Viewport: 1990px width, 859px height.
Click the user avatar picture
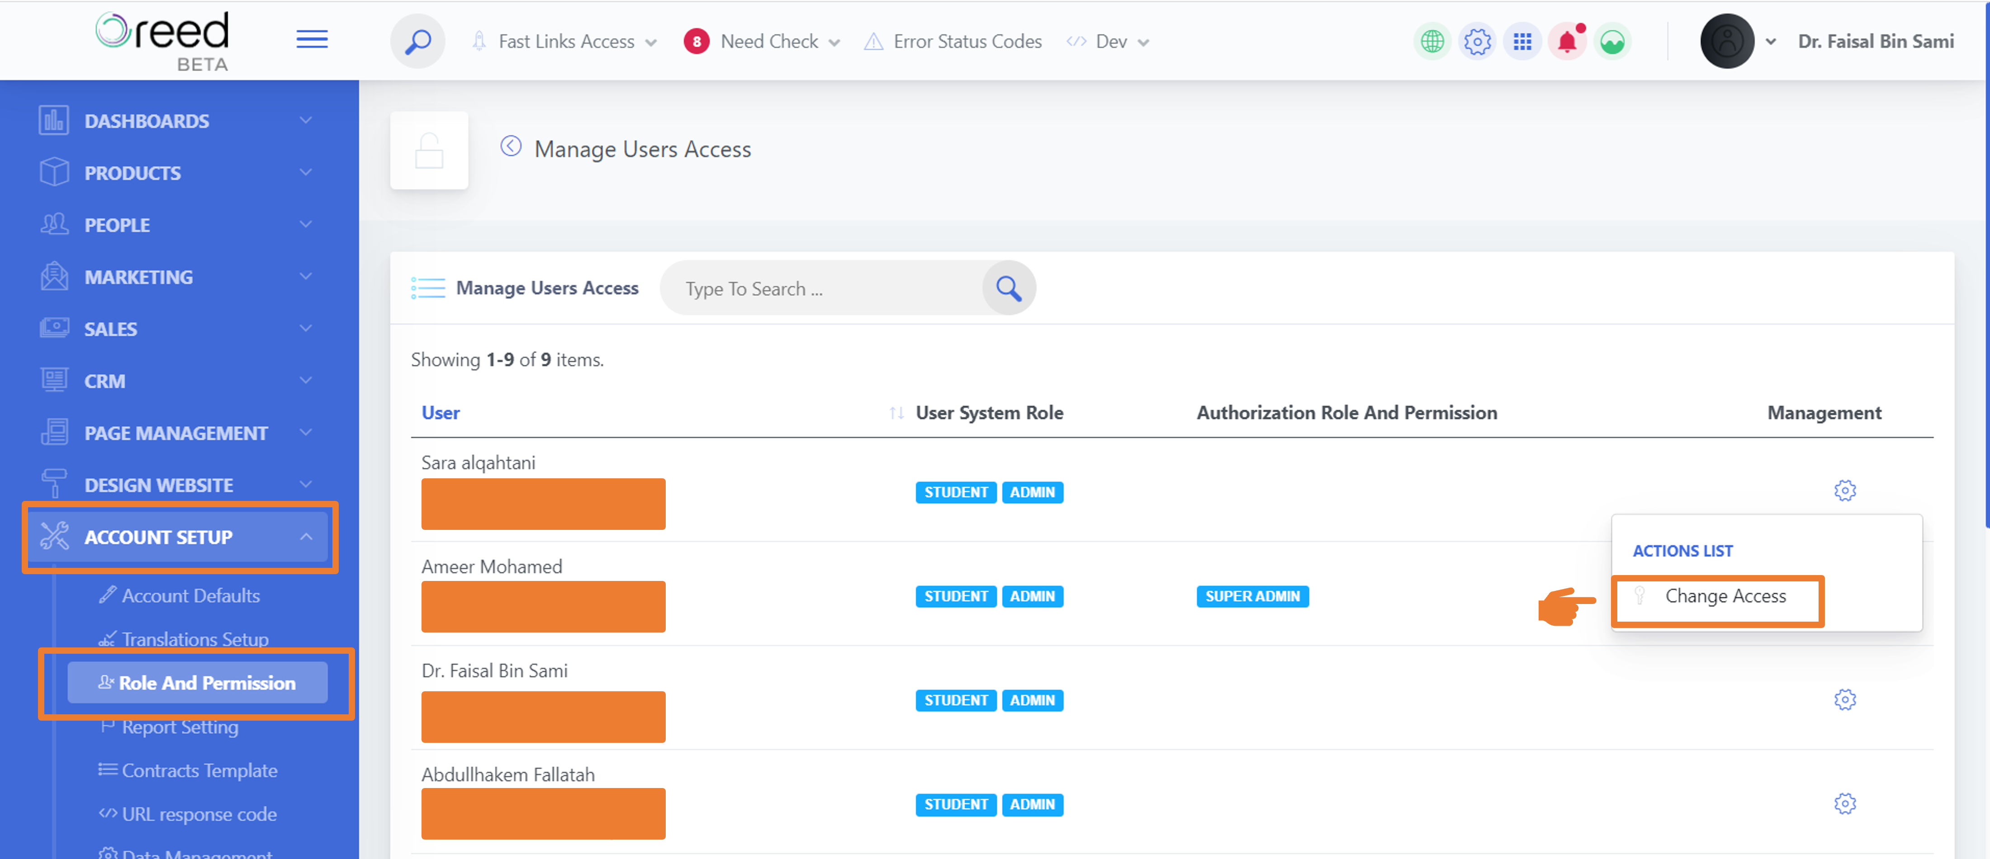point(1727,41)
